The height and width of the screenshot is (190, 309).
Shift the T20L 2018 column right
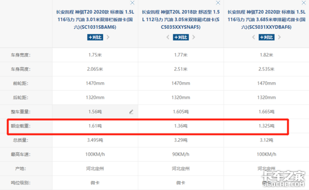tap(194, 37)
